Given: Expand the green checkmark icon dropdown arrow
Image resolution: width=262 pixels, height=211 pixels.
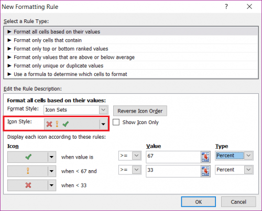Looking at the screenshot, I should coord(52,157).
